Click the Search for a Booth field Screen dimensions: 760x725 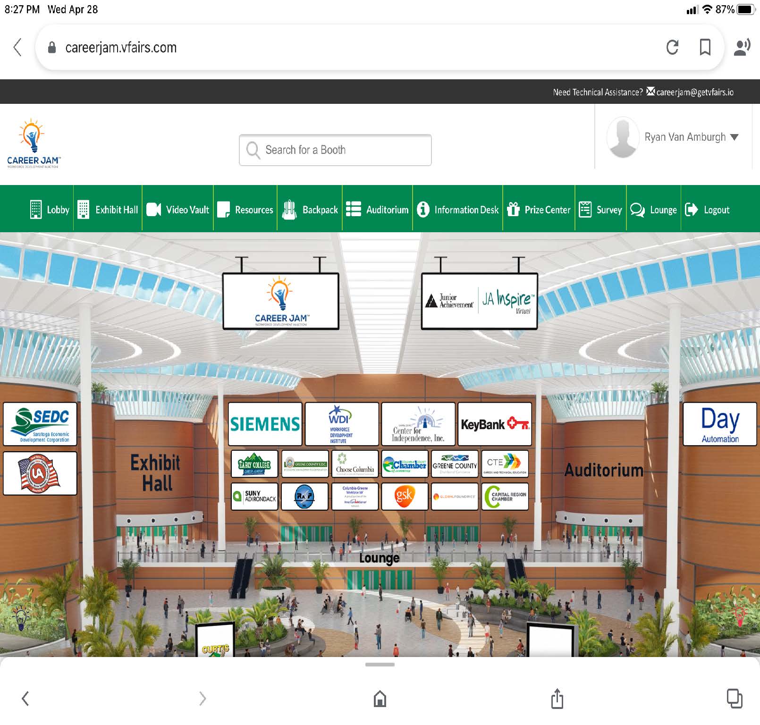[335, 150]
